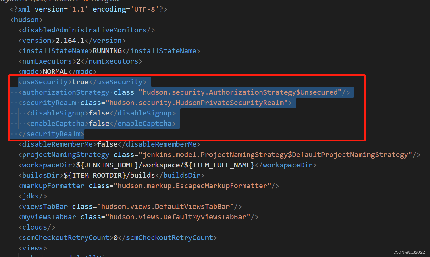
Task: Click the jdks self-closing tag
Action: click(32, 196)
